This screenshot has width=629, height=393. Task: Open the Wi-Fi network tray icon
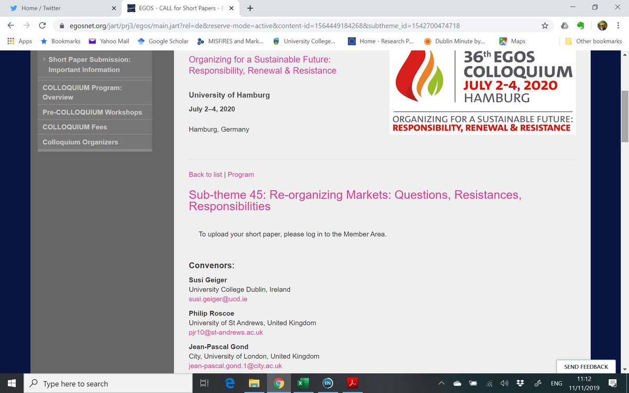click(489, 384)
